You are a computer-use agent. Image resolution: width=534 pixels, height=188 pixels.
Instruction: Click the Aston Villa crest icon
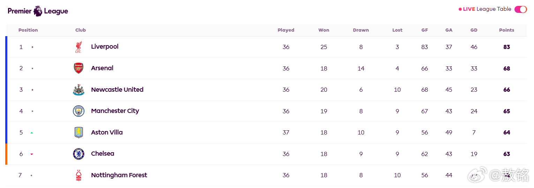[78, 132]
